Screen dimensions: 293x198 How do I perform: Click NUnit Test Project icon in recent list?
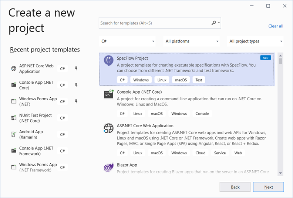point(14,118)
